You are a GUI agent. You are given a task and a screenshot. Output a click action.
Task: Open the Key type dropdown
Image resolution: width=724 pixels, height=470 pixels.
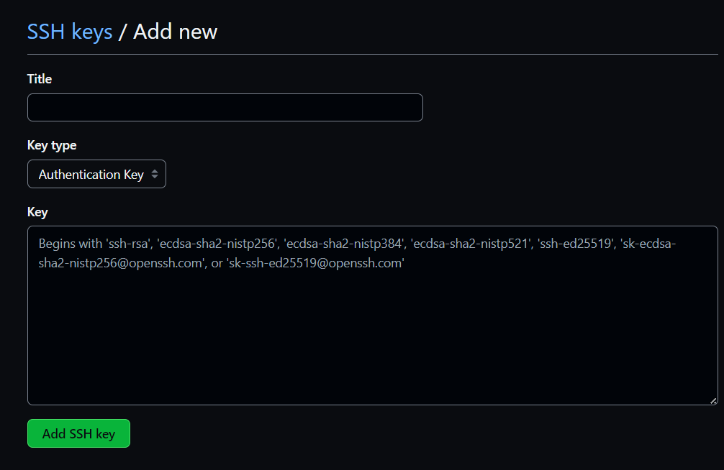click(x=96, y=175)
